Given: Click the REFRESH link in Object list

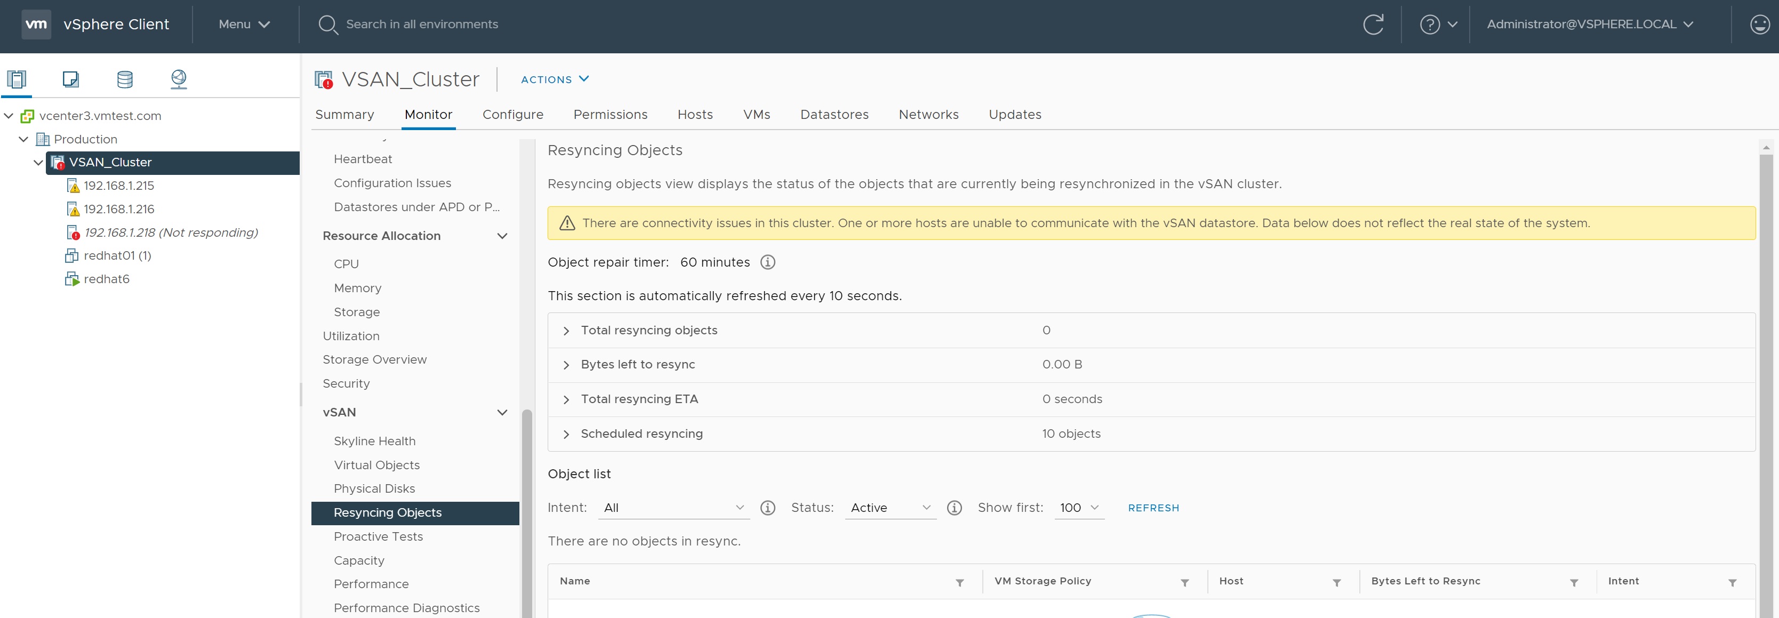Looking at the screenshot, I should (x=1153, y=508).
